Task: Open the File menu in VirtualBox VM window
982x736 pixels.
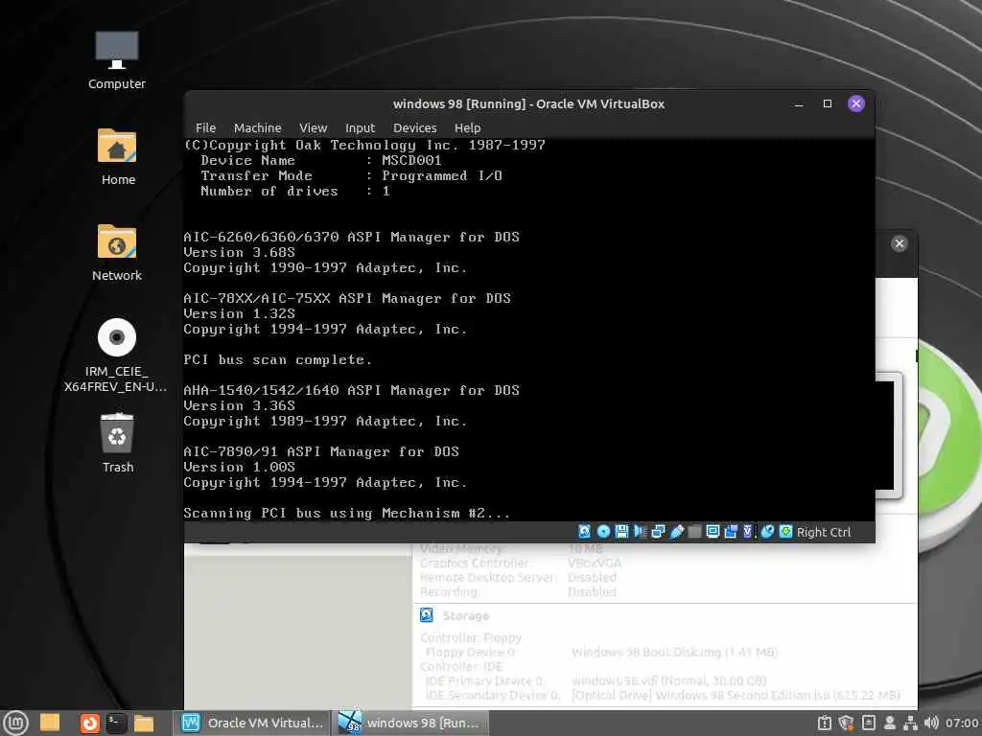Action: [x=205, y=127]
